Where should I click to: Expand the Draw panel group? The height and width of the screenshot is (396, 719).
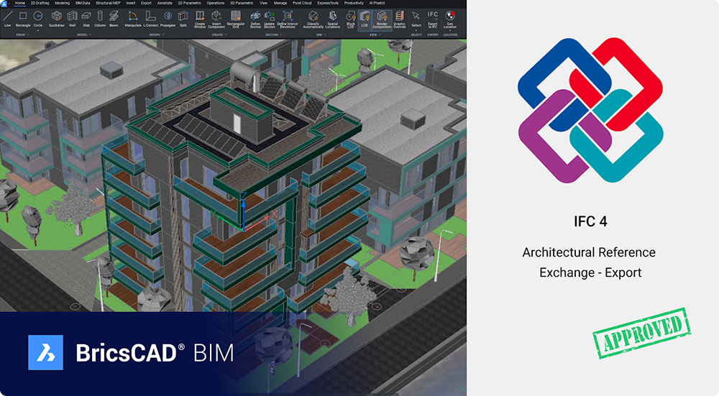(22, 34)
